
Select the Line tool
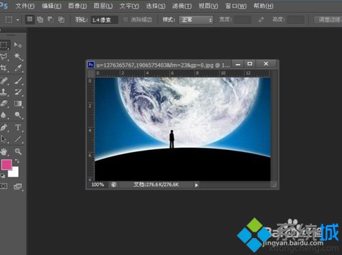pos(18,139)
